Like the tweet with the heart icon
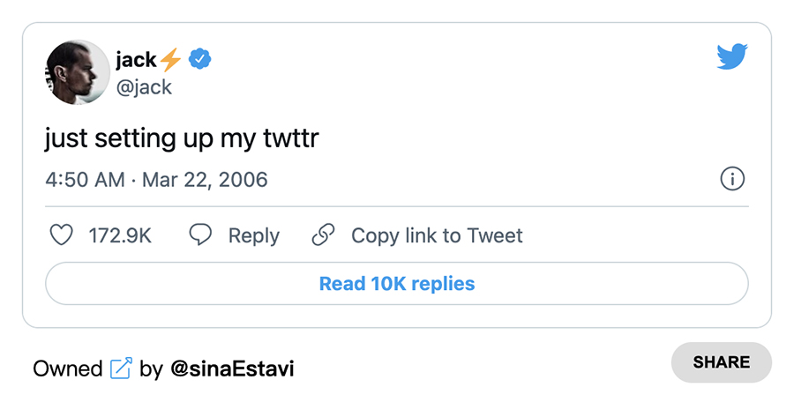The height and width of the screenshot is (402, 794). pos(60,235)
